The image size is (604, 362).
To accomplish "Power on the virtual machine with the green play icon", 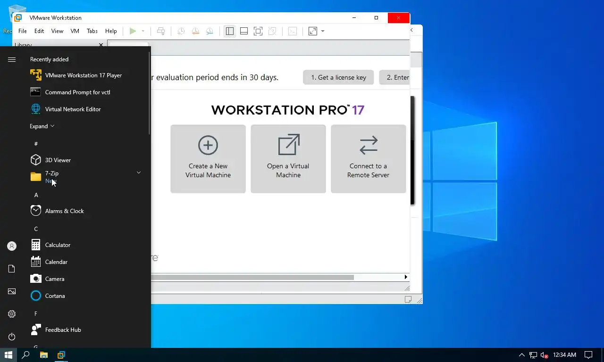I will (x=133, y=31).
